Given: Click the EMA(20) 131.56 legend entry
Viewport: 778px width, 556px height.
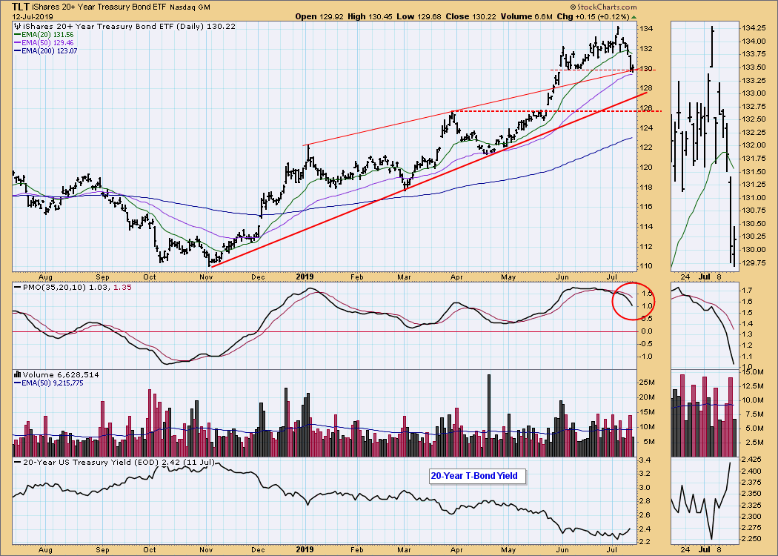Looking at the screenshot, I should pos(44,35).
